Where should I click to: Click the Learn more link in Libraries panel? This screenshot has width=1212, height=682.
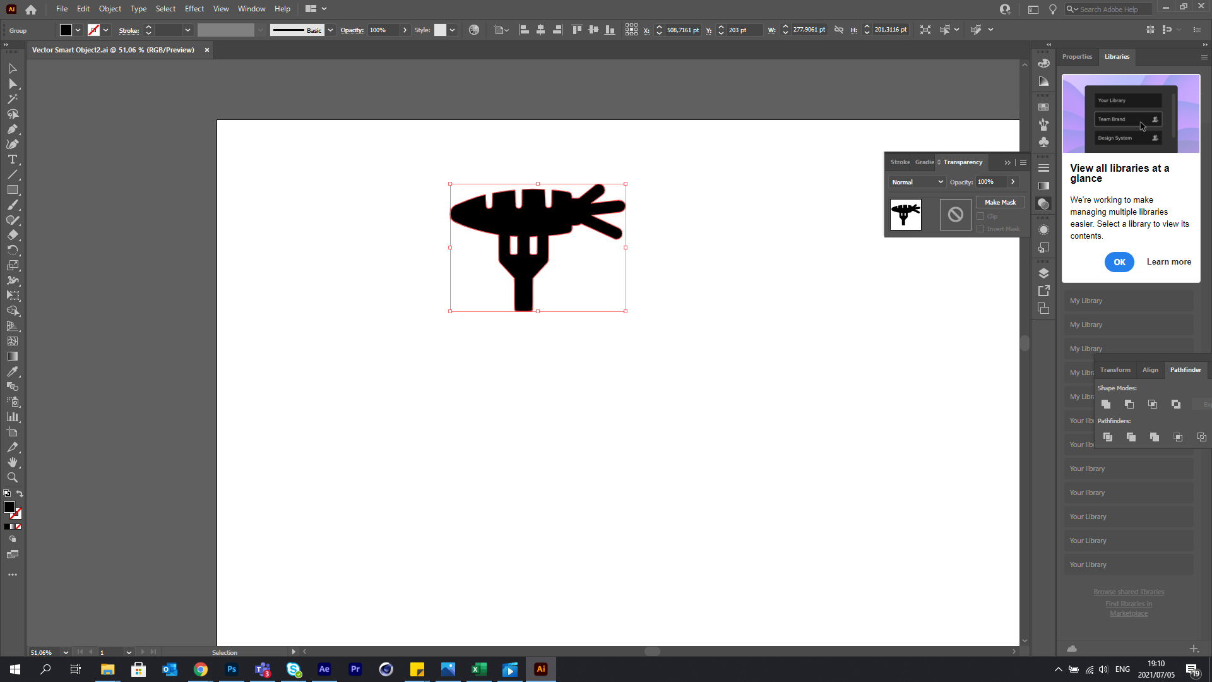(x=1168, y=261)
